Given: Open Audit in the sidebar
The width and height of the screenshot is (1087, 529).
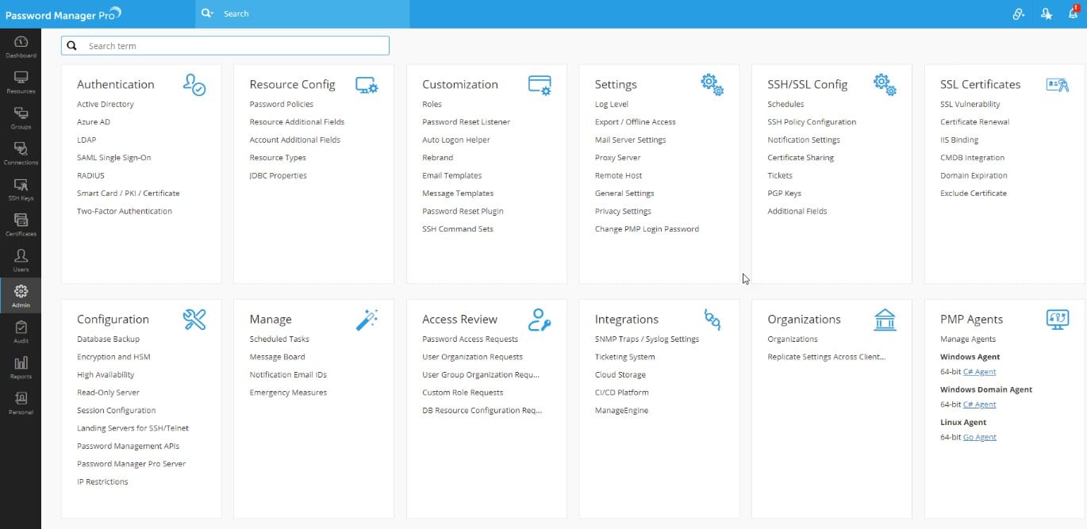Looking at the screenshot, I should coord(21,332).
